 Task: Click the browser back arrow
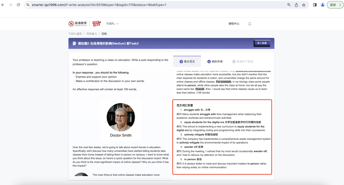click(3, 5)
